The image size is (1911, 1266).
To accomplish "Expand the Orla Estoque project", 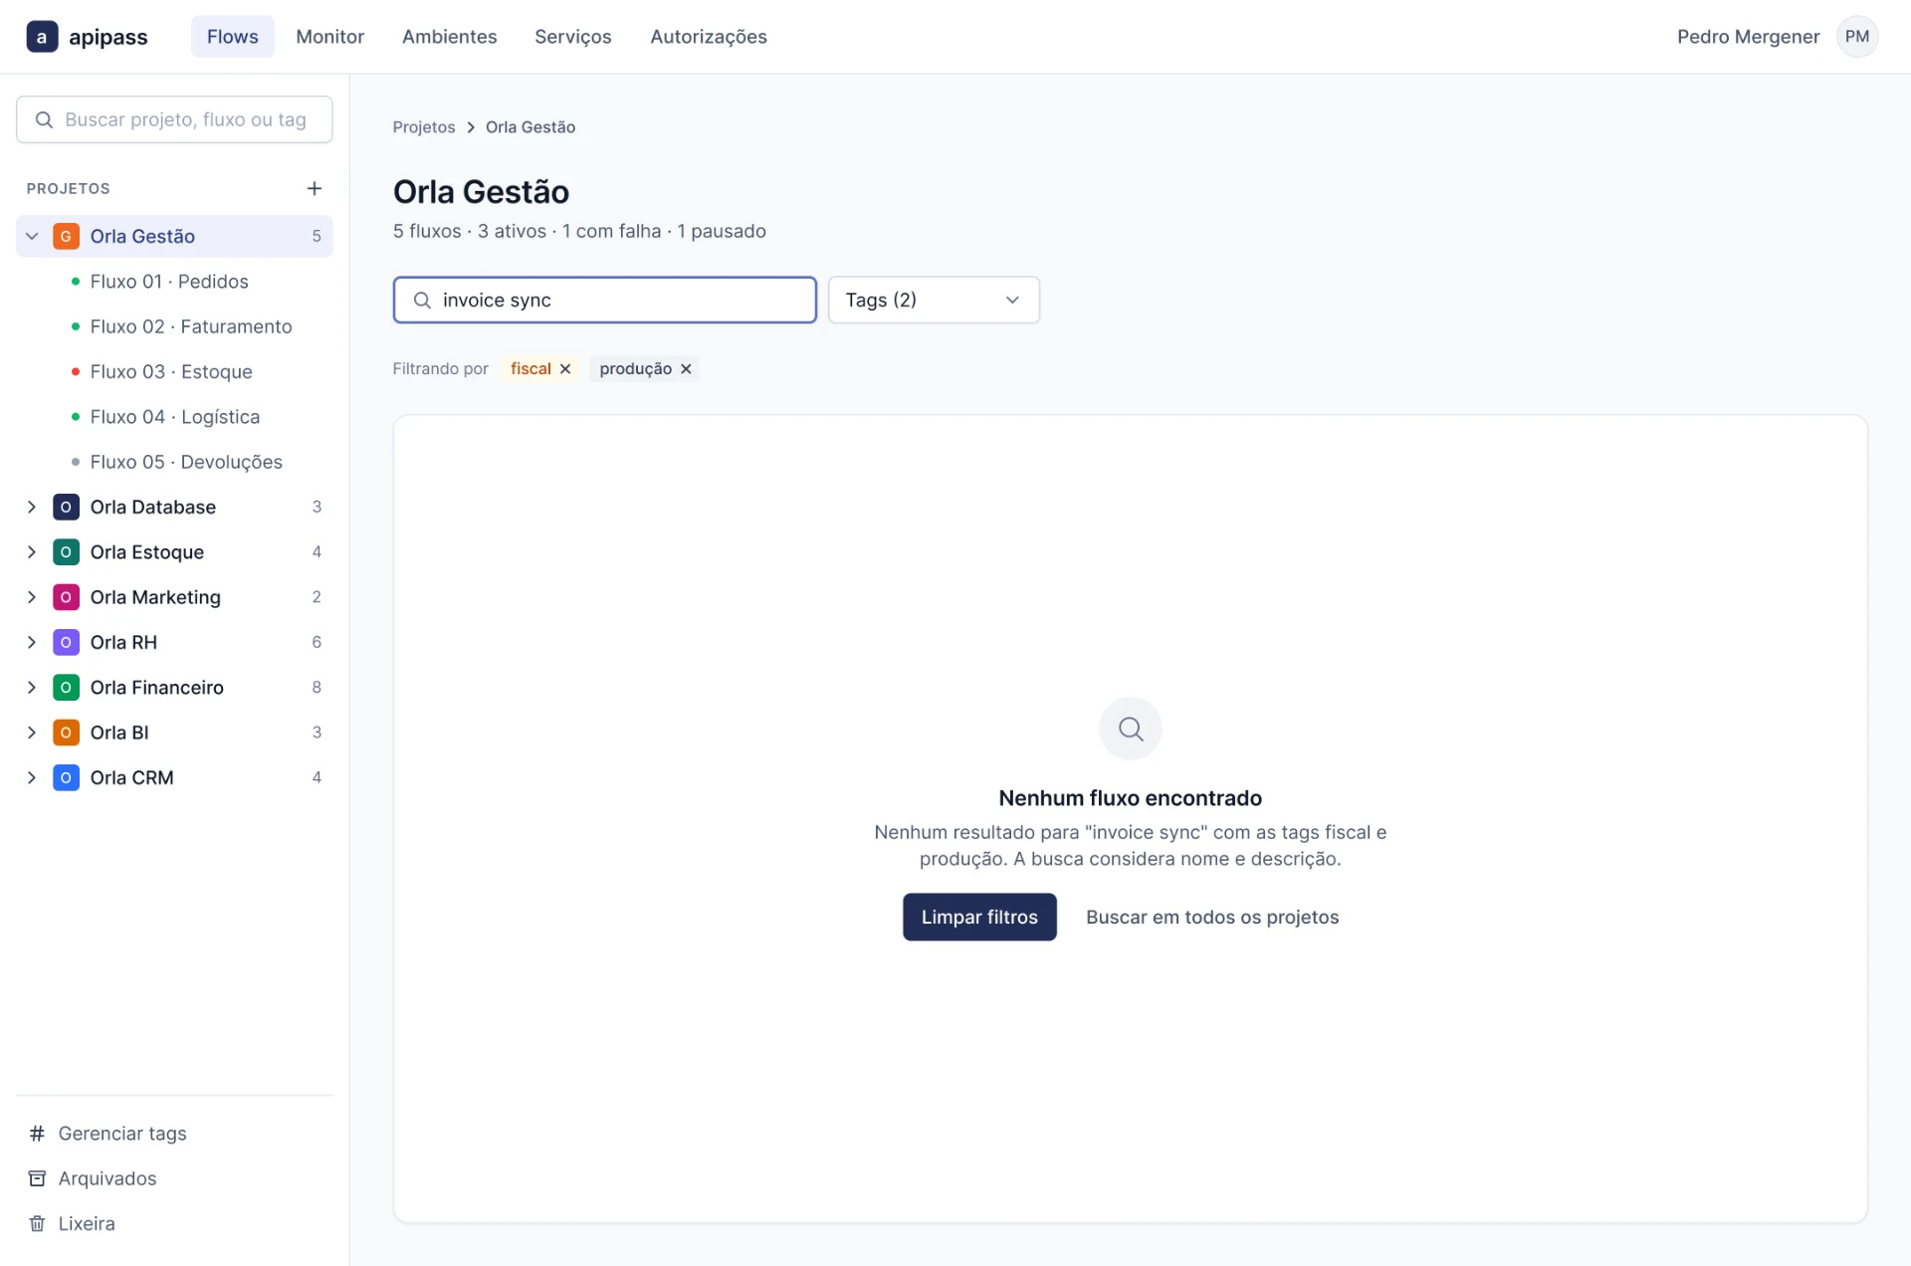I will [x=32, y=551].
